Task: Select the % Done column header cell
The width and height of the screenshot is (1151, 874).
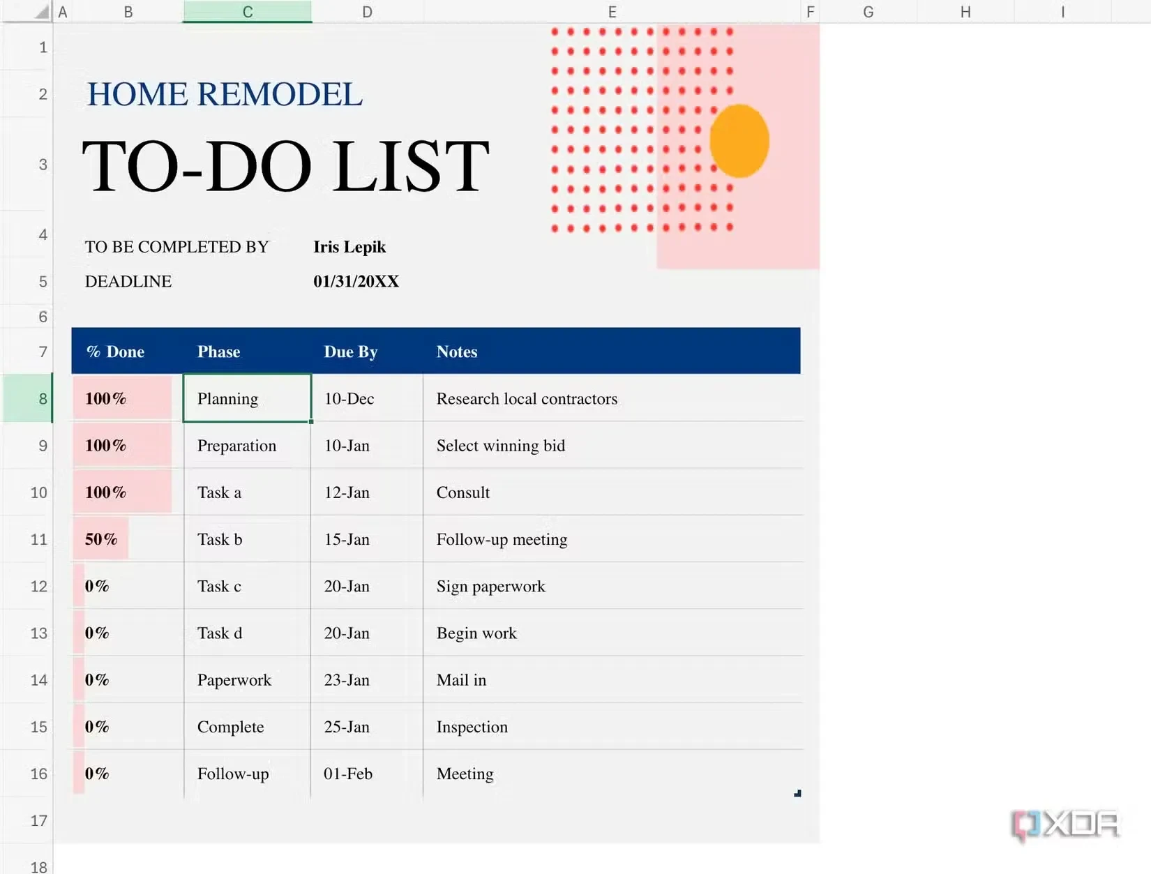Action: pyautogui.click(x=115, y=352)
